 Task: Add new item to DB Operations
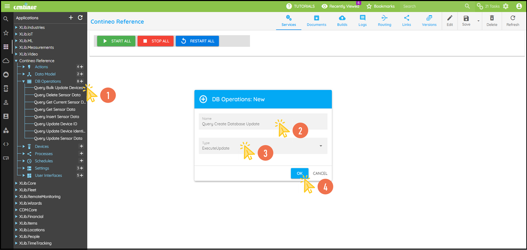point(81,82)
